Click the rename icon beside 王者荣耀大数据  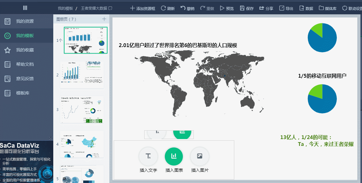pos(110,8)
